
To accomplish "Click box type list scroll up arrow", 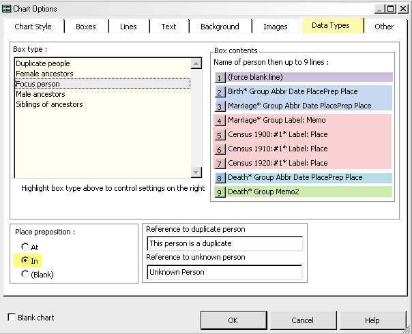I will [196, 63].
